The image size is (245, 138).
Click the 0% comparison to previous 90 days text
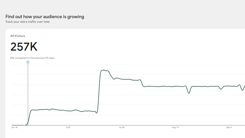(x=32, y=58)
